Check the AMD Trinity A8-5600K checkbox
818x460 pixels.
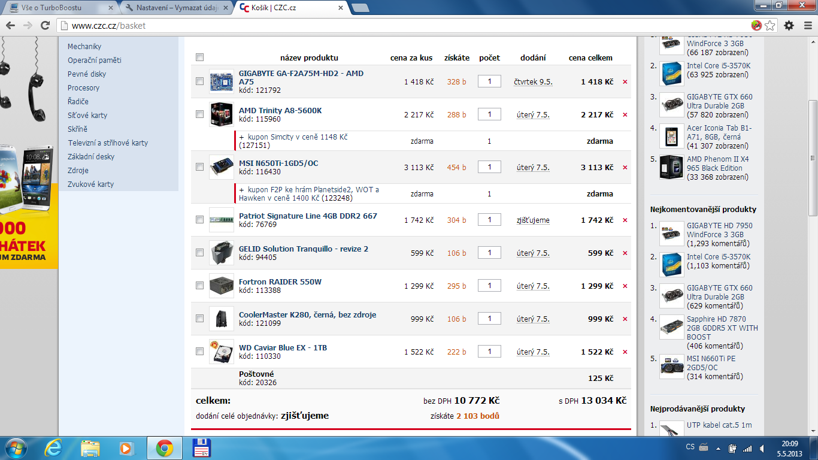click(199, 114)
